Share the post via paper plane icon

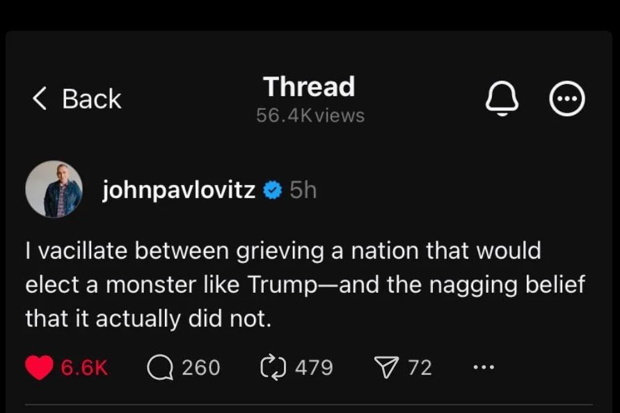386,368
